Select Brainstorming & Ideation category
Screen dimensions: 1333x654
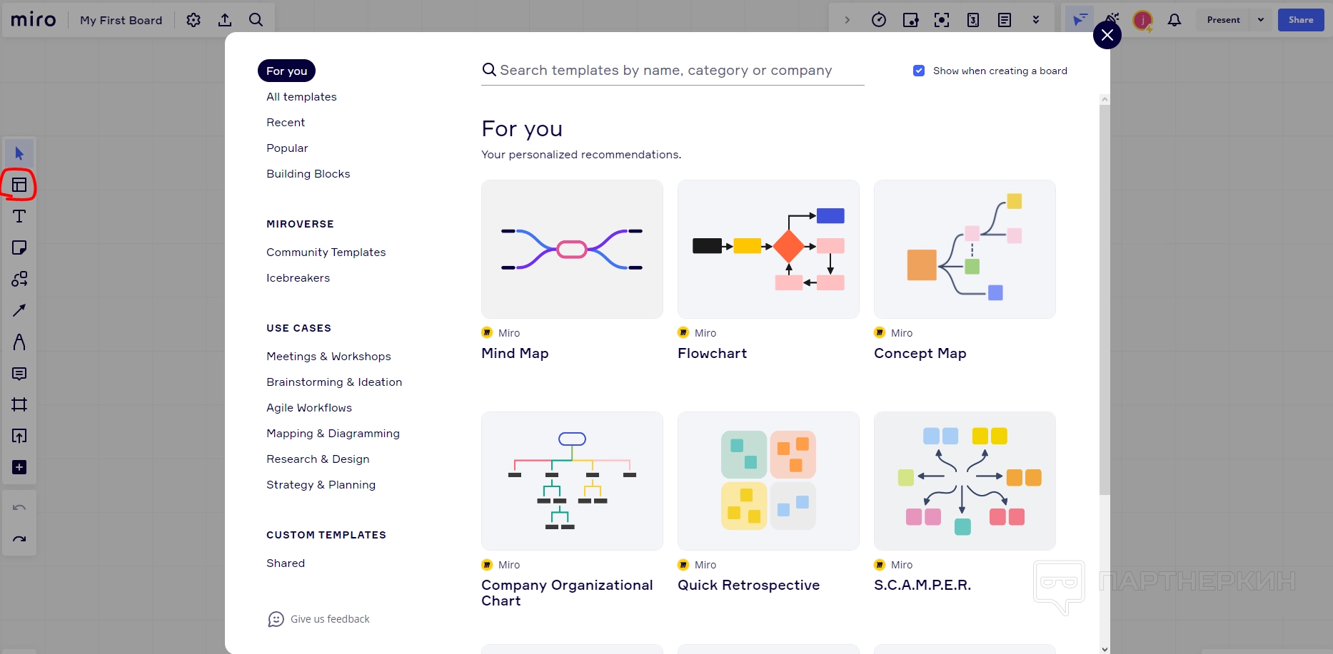[x=334, y=382]
